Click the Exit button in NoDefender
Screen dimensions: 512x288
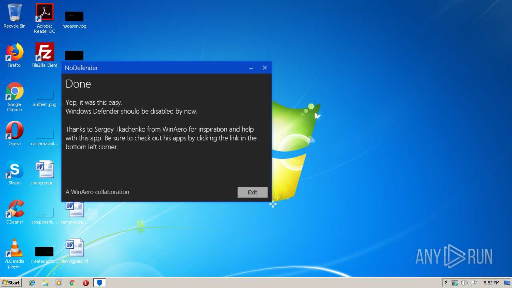(252, 192)
